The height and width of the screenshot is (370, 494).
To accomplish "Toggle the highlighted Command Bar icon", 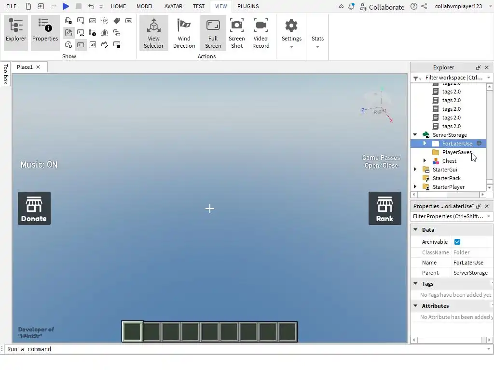I will click(81, 45).
